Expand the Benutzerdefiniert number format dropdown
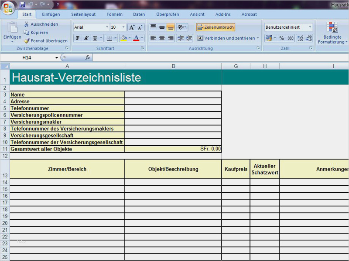 pos(310,27)
